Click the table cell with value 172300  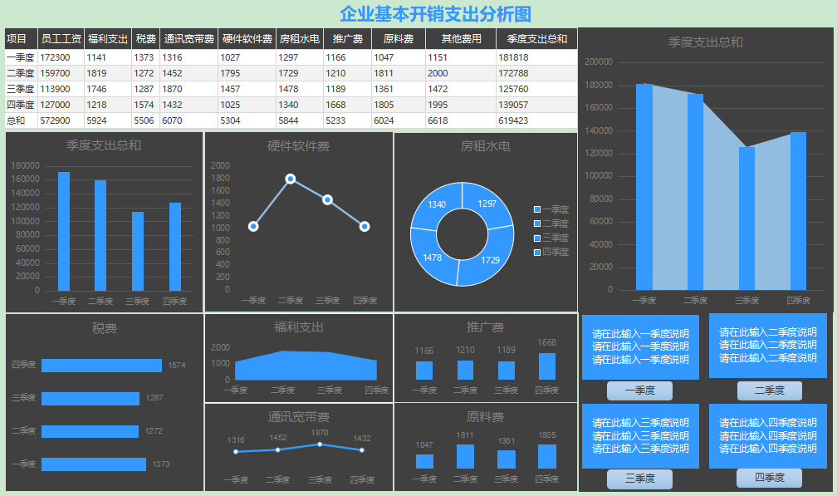point(61,57)
